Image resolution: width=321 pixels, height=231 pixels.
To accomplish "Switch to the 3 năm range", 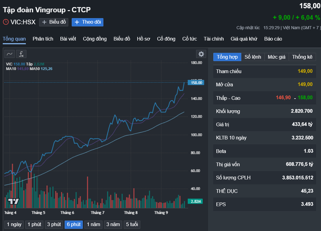I will coord(113,225).
